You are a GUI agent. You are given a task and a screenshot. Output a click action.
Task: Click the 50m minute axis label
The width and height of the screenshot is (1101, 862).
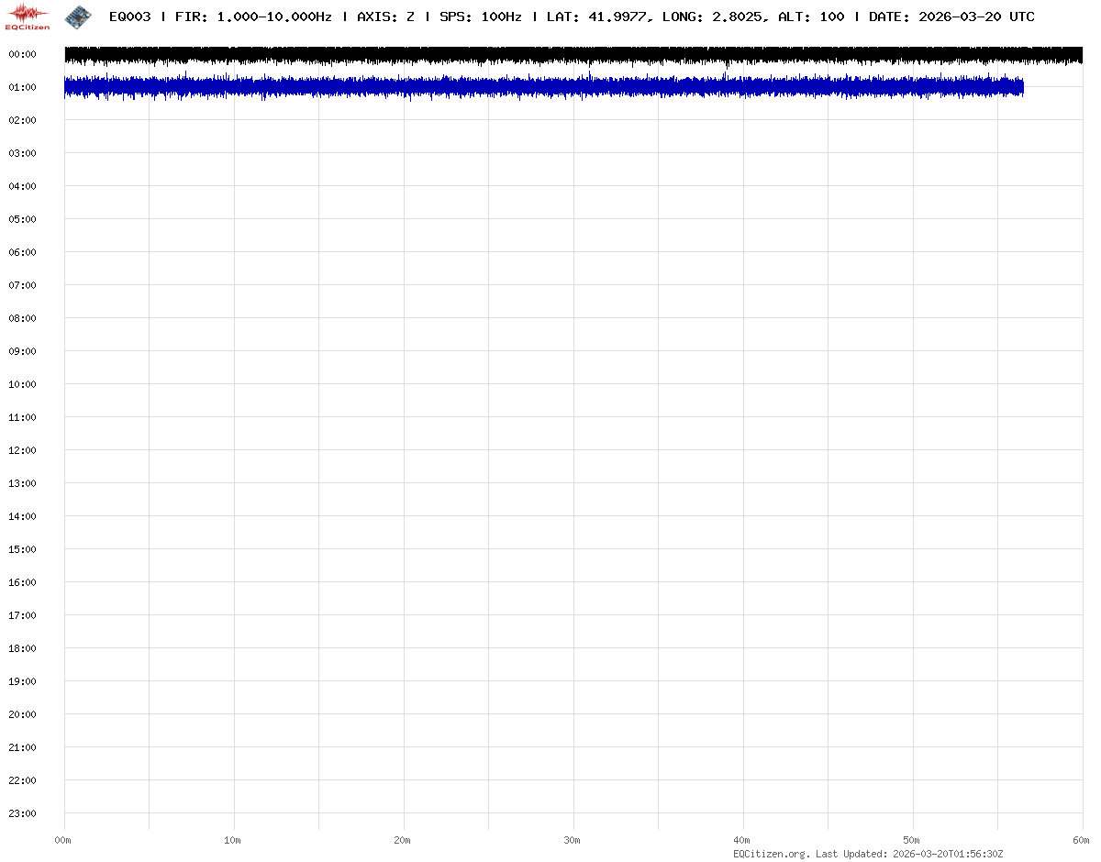(x=912, y=840)
